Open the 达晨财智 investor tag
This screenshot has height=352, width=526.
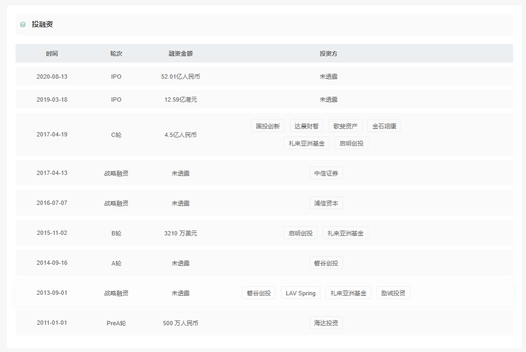(307, 126)
